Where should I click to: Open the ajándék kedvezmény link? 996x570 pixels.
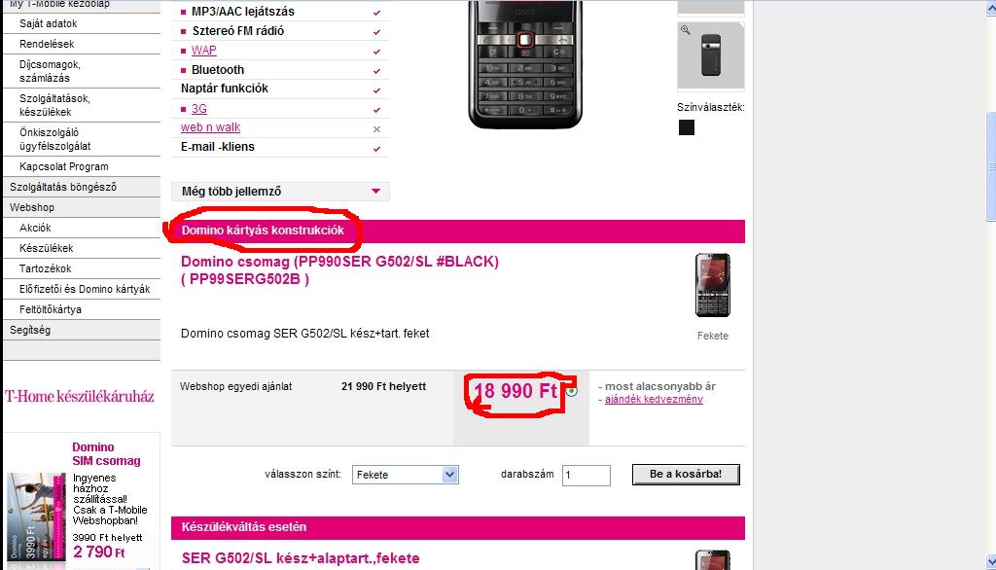[x=654, y=399]
